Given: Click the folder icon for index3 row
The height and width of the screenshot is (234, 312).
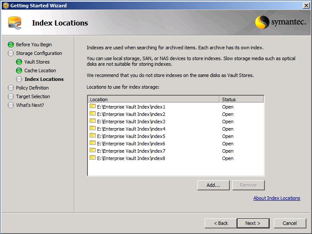Looking at the screenshot, I should coord(92,121).
